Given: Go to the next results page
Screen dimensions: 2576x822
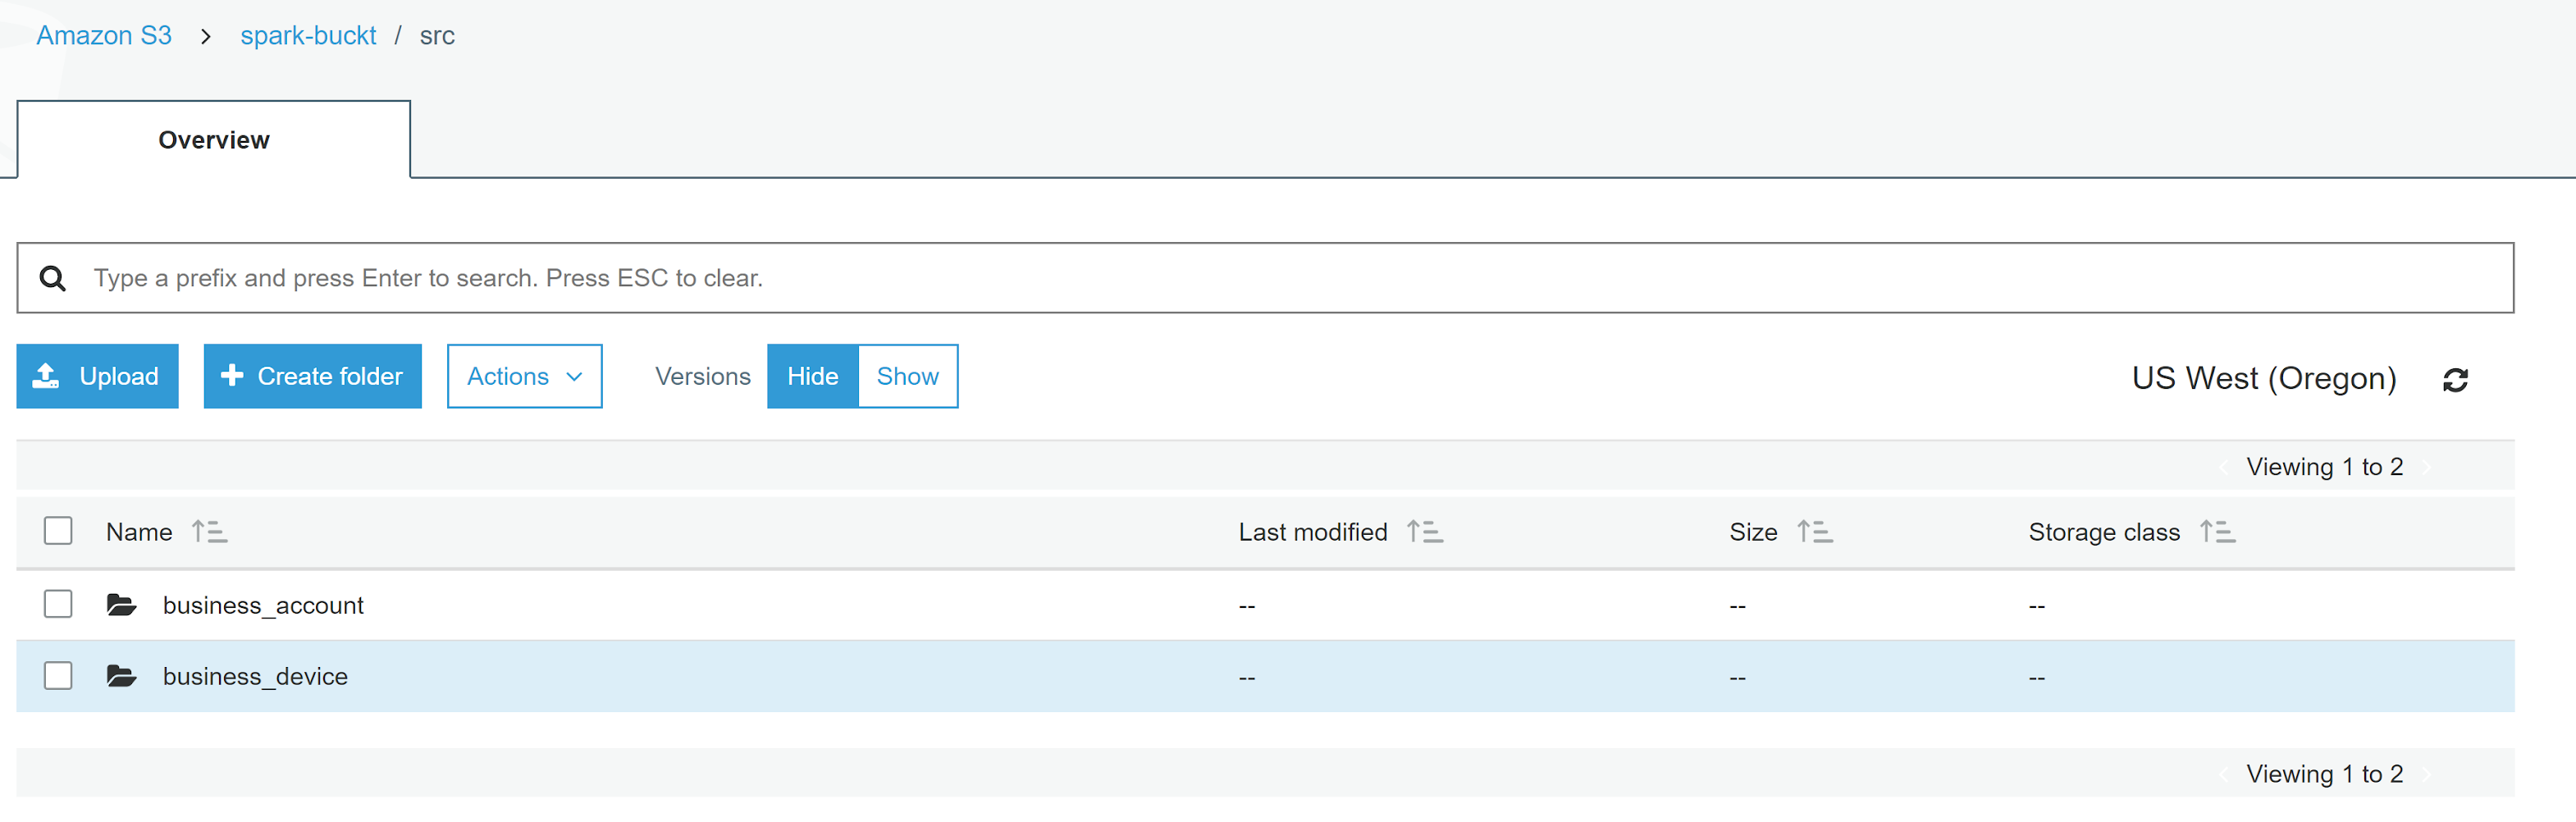Looking at the screenshot, I should click(x=2425, y=466).
